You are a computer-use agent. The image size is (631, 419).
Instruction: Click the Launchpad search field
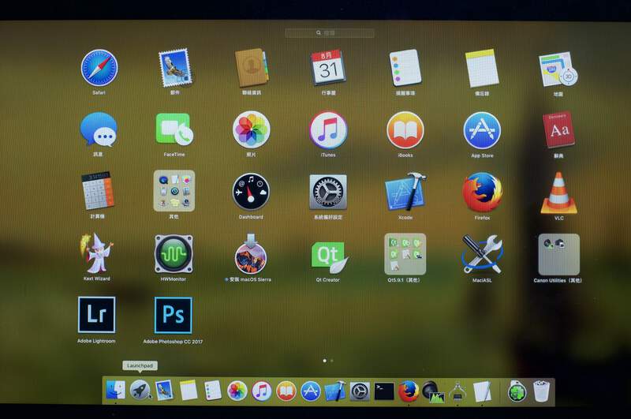click(x=330, y=33)
